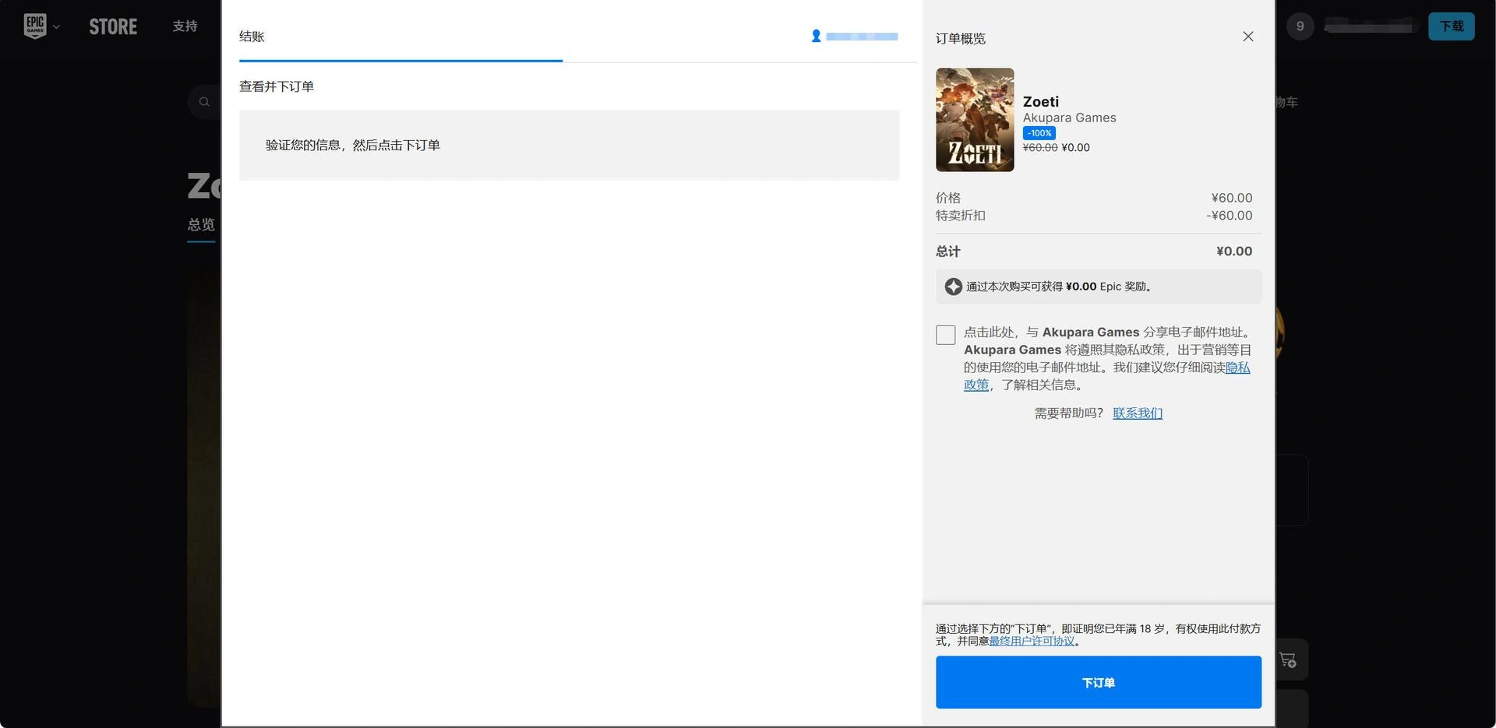This screenshot has height=728, width=1496.
Task: Click the 下载 button in header
Action: coord(1451,26)
